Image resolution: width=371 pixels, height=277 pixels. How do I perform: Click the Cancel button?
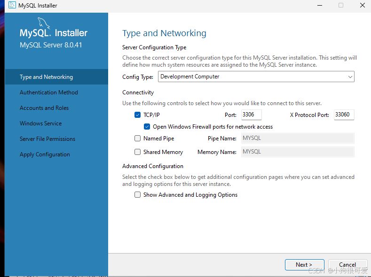(347, 265)
